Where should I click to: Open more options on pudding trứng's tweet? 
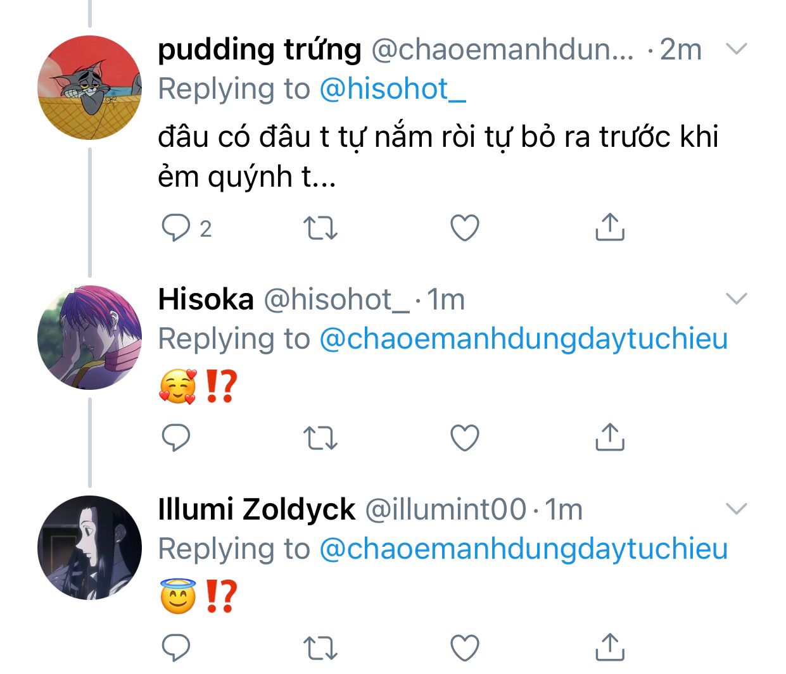[736, 49]
